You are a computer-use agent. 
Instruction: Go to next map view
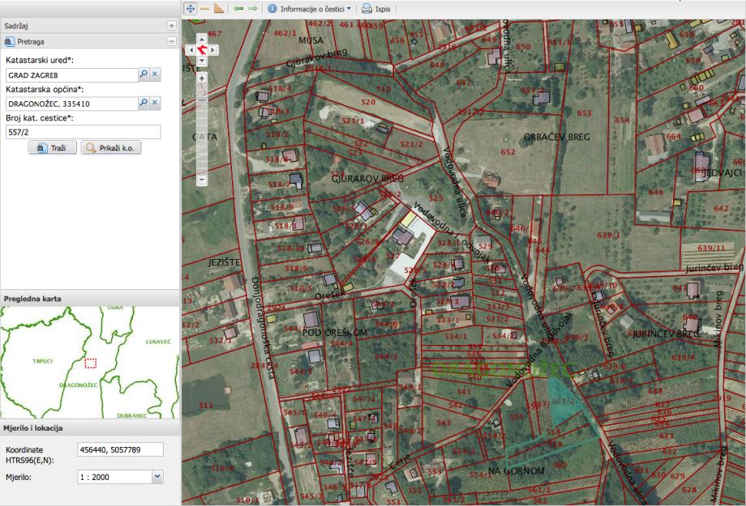pyautogui.click(x=253, y=9)
